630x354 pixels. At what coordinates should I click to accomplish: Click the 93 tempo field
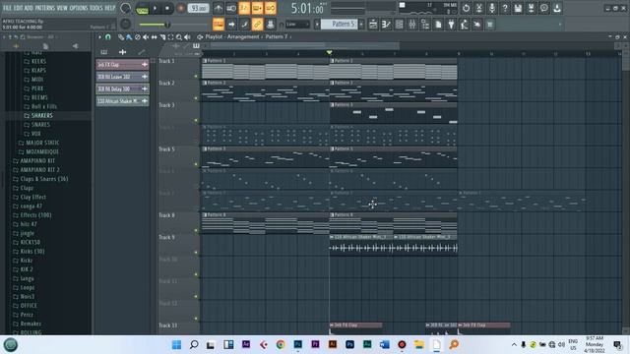[x=198, y=8]
